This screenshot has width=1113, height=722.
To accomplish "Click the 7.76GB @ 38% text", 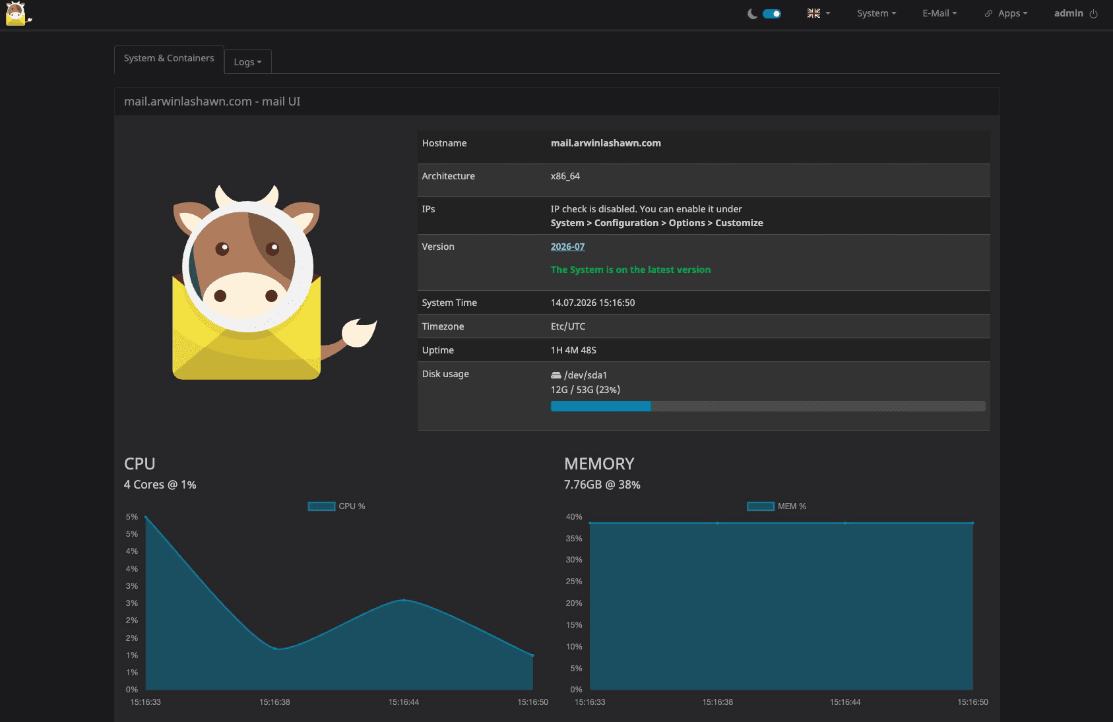I will click(602, 485).
